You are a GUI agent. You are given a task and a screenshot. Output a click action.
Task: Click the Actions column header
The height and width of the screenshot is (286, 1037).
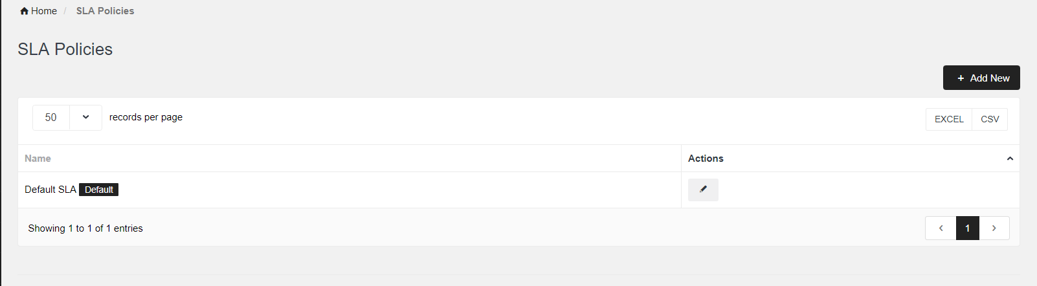706,159
